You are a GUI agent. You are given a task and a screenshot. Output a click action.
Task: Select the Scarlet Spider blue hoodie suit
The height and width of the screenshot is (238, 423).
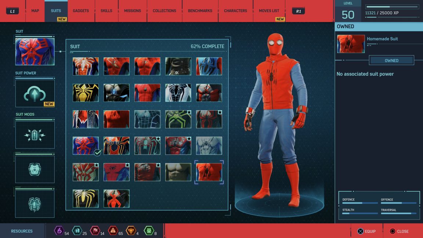(209, 66)
